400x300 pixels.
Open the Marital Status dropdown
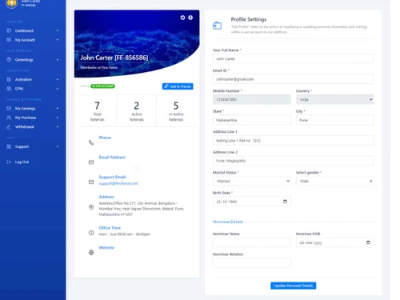pos(252,181)
